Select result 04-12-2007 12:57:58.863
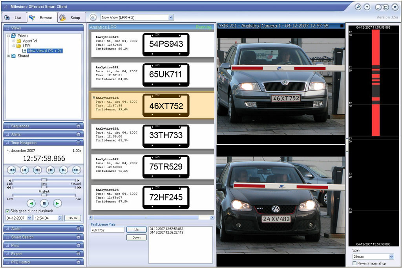Viewport: 402px width, 268px height. (166, 229)
